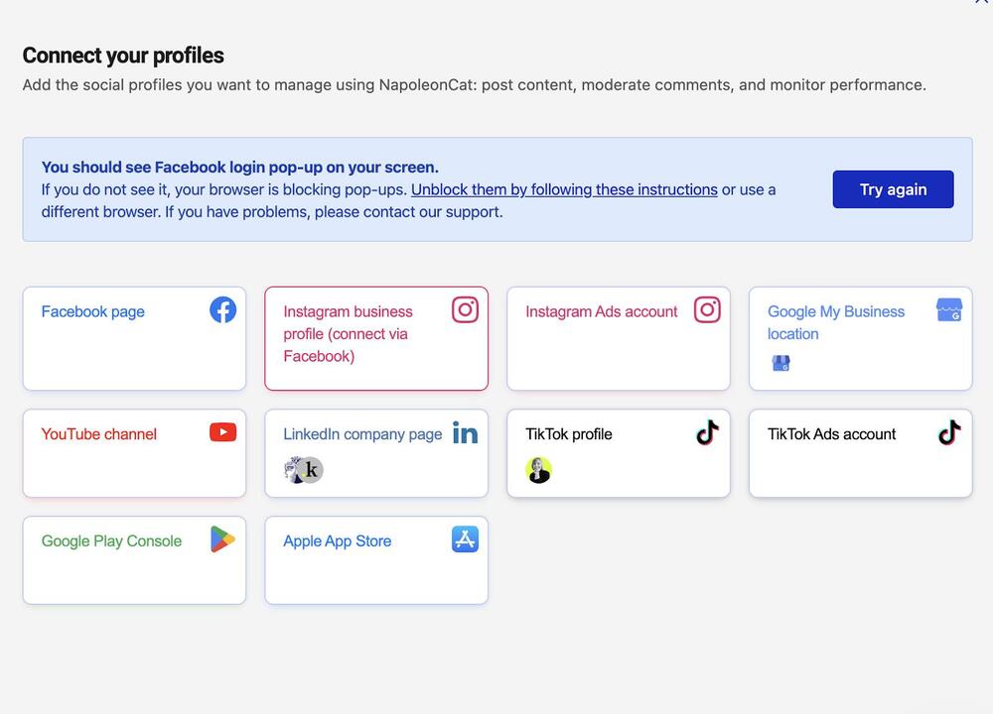
Task: Click the Google My Business storefront icon
Action: (x=949, y=309)
